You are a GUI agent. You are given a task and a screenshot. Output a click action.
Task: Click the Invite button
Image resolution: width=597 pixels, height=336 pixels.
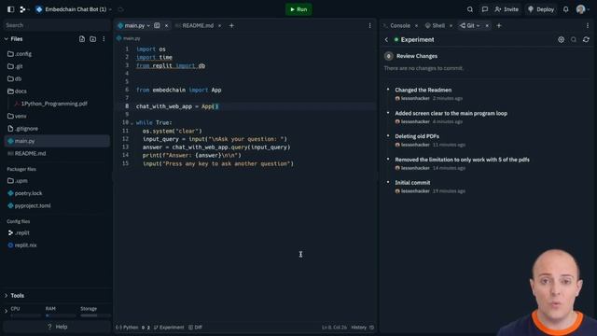(x=507, y=9)
